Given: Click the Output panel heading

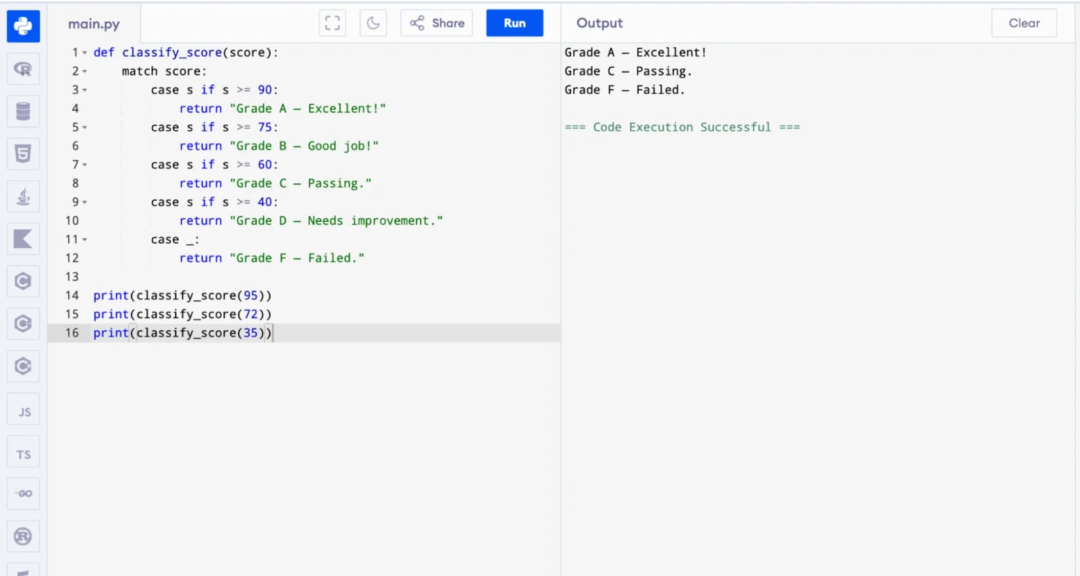Looking at the screenshot, I should point(599,23).
